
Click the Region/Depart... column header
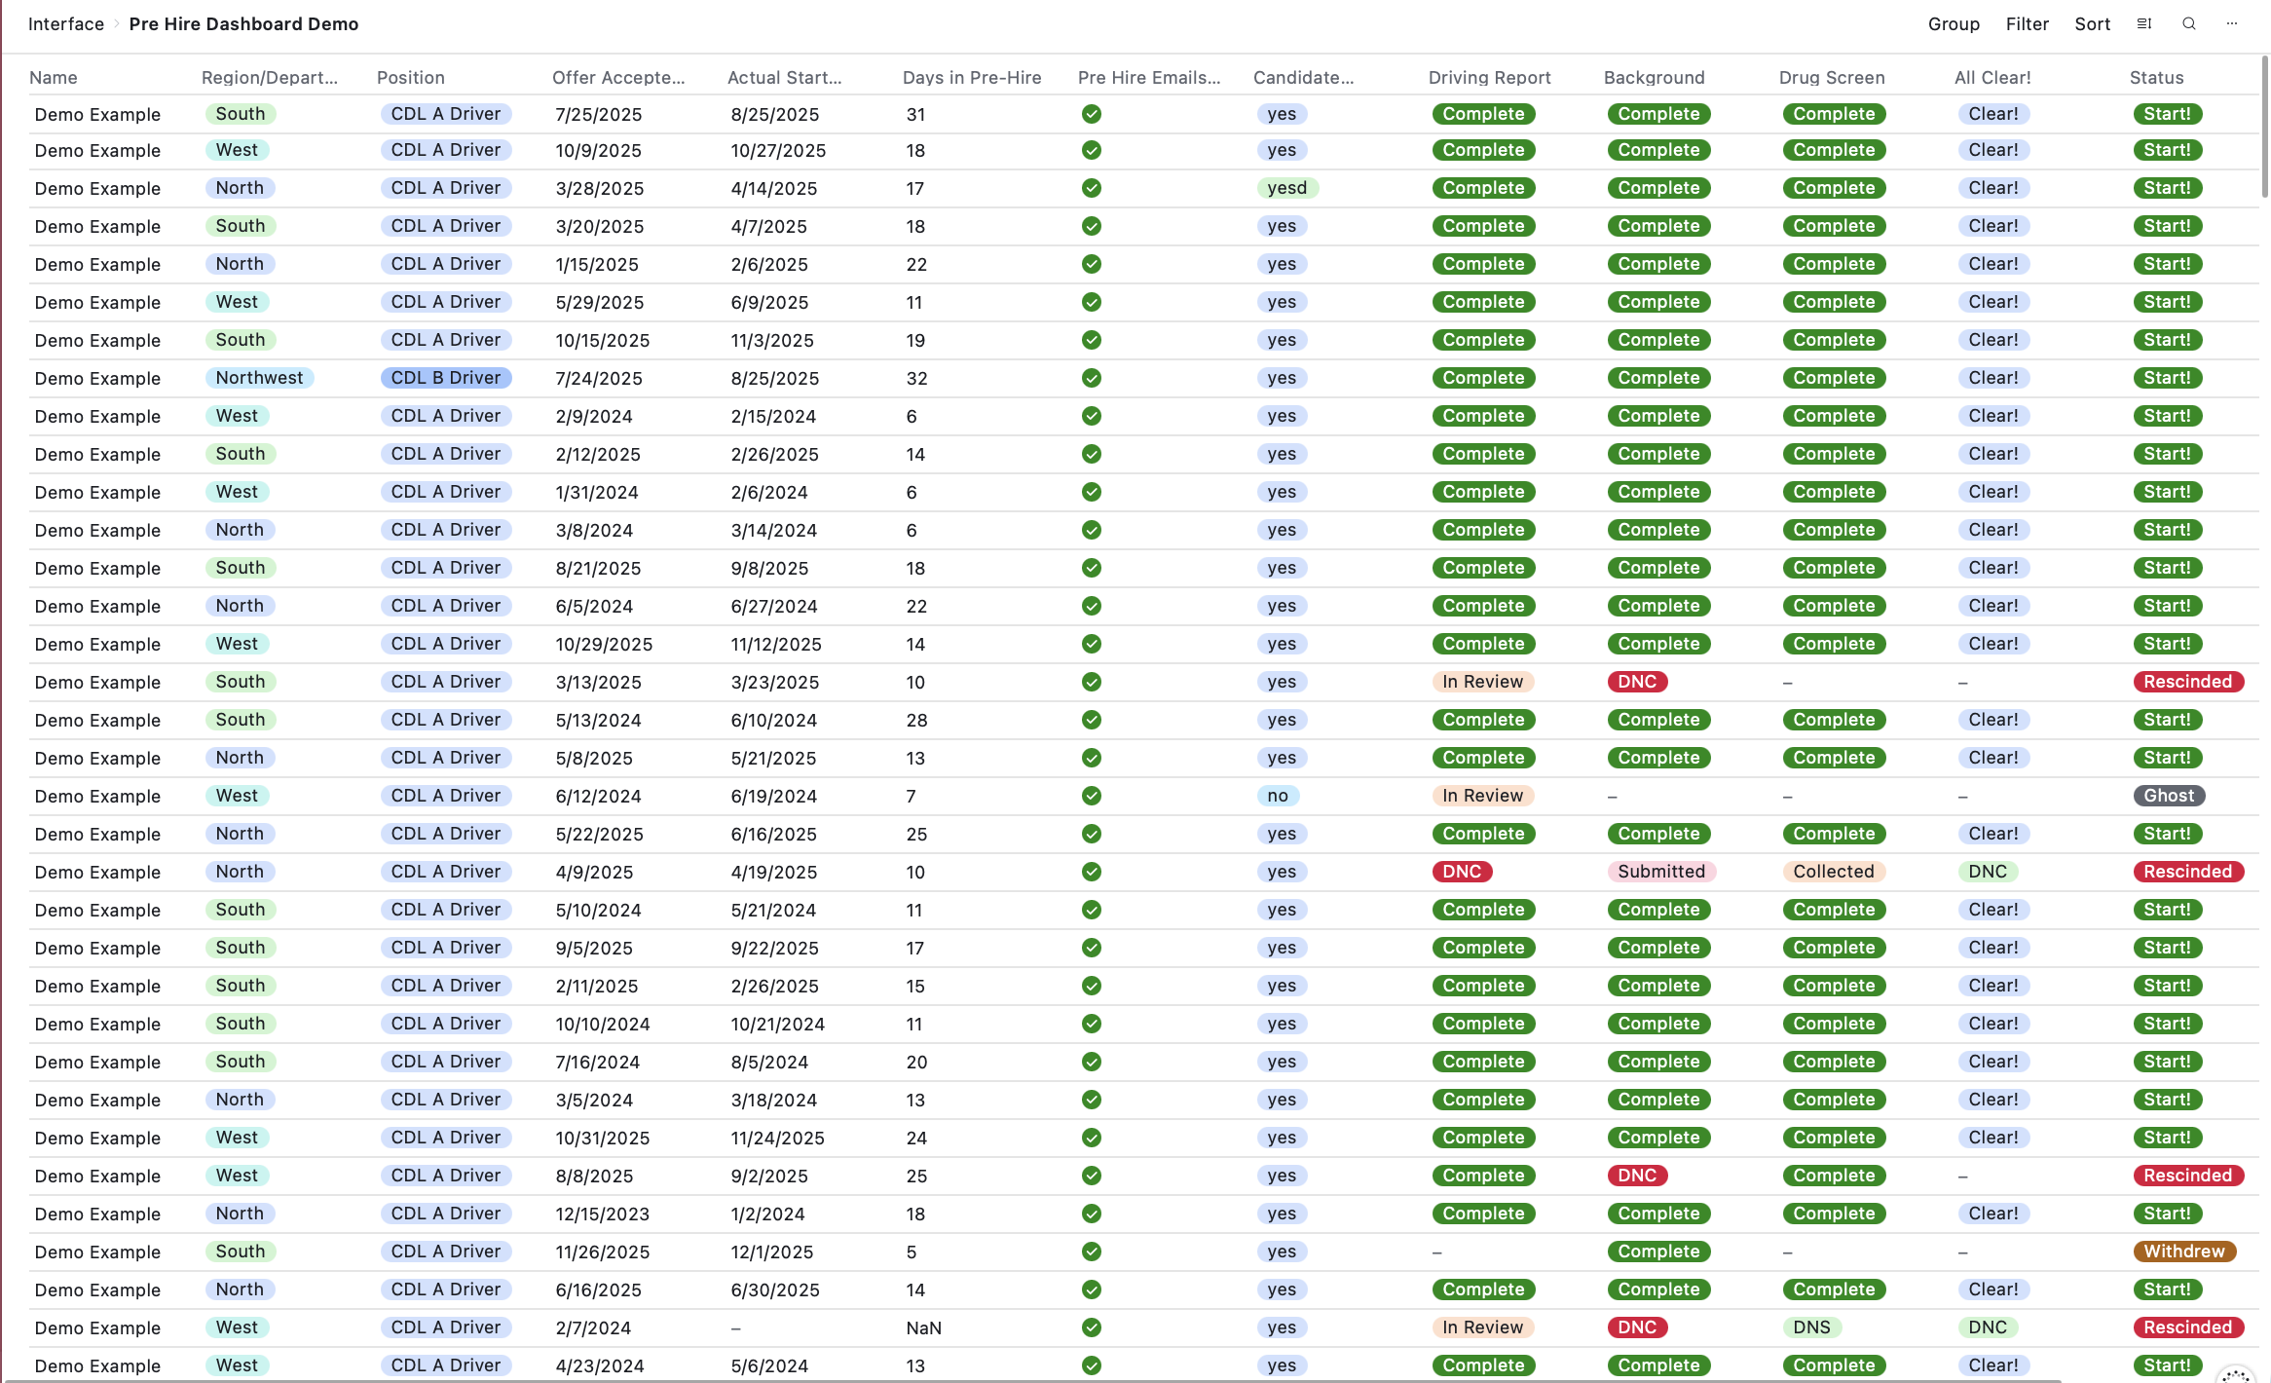pos(270,77)
